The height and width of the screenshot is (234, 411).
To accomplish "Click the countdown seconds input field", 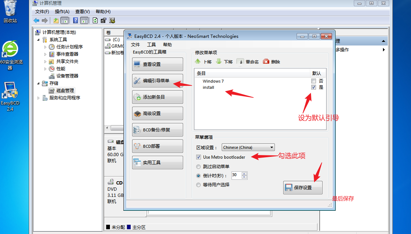I will tap(236, 175).
